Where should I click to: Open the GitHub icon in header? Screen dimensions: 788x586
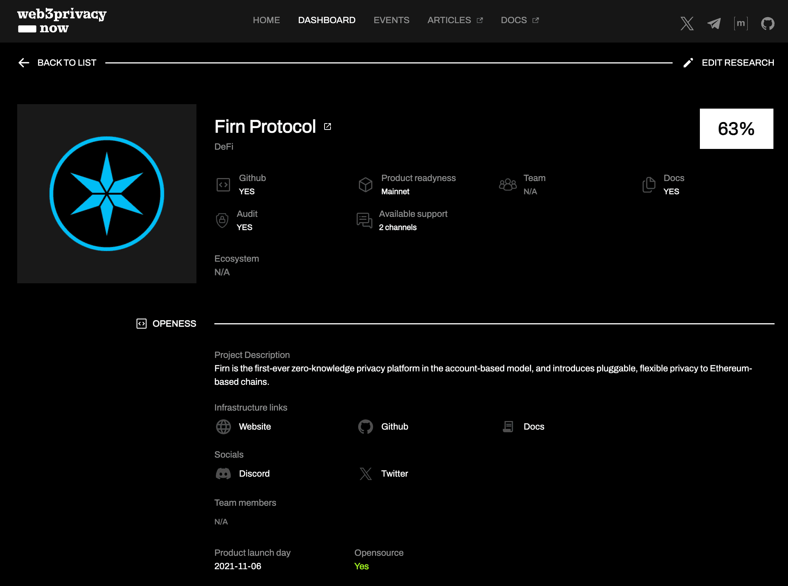768,24
